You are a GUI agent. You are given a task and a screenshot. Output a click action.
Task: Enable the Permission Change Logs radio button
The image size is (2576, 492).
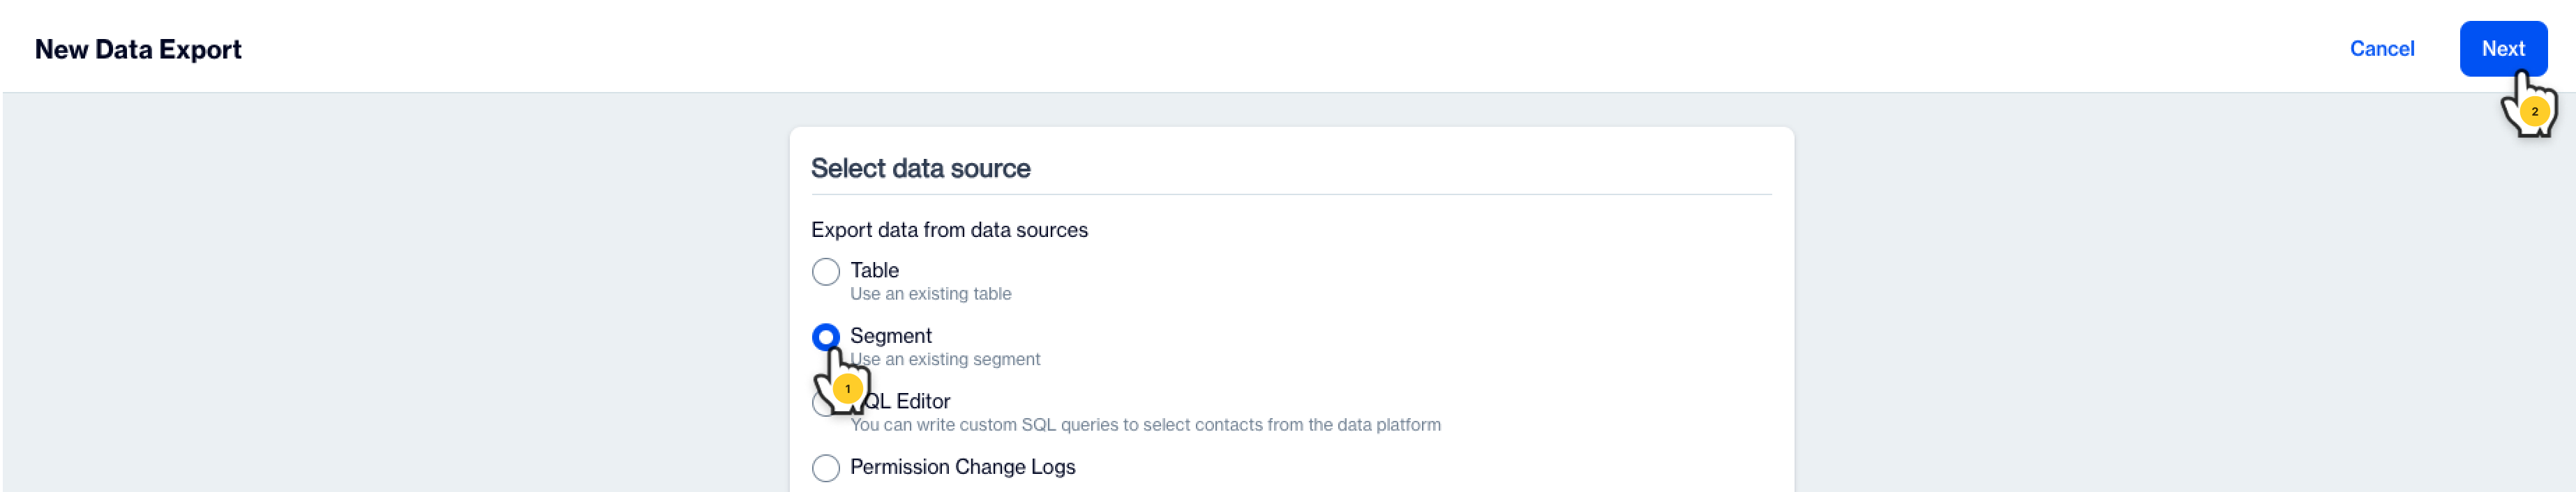point(825,468)
